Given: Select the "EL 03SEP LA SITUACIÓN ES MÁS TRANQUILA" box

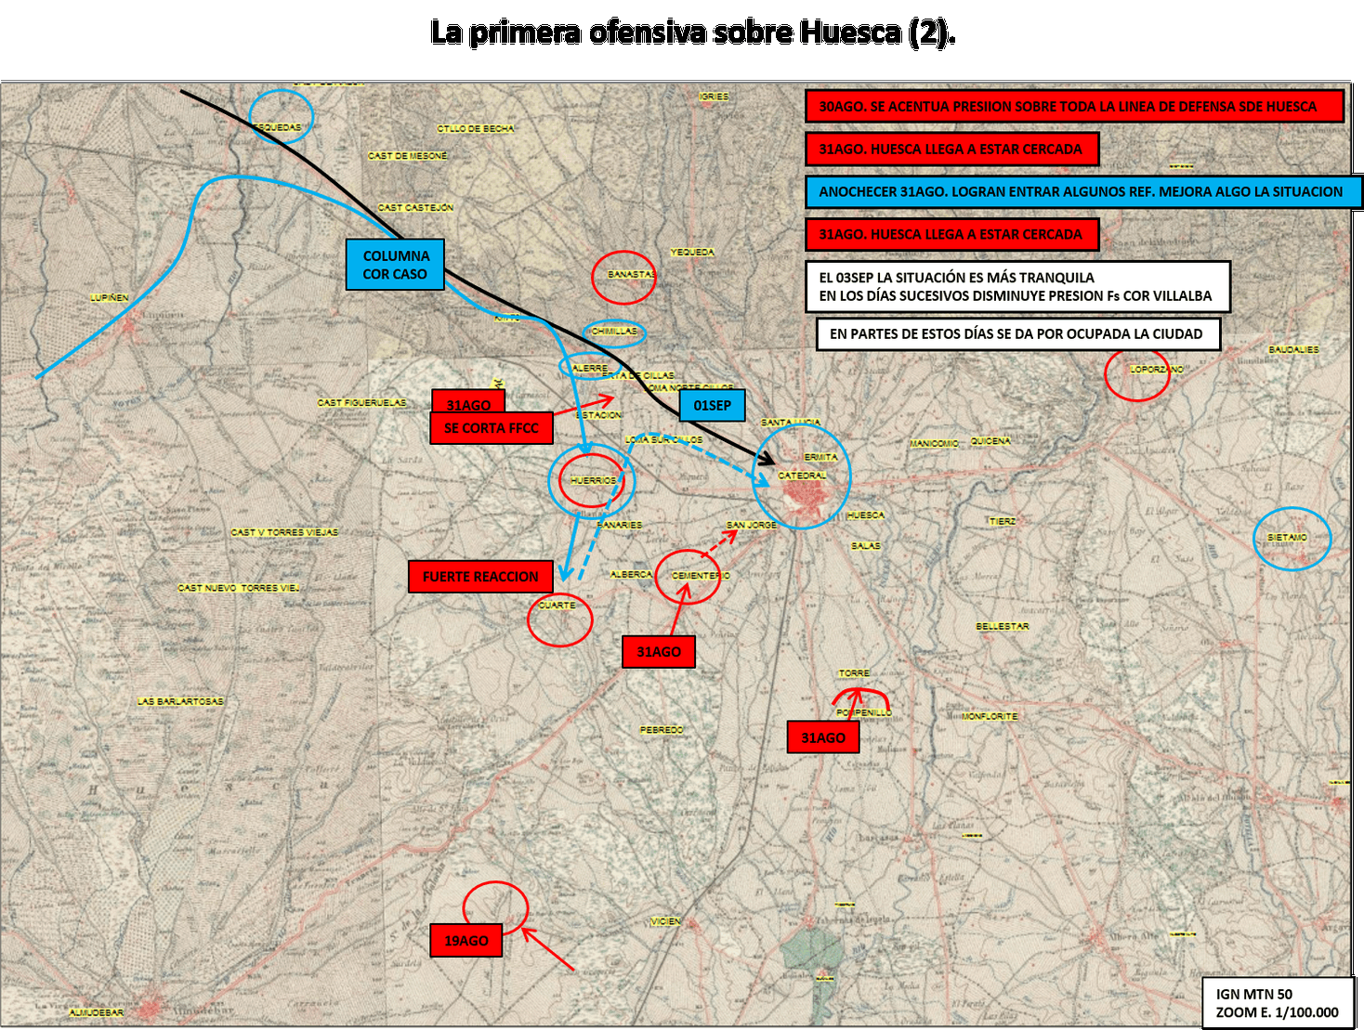Looking at the screenshot, I should [1018, 286].
